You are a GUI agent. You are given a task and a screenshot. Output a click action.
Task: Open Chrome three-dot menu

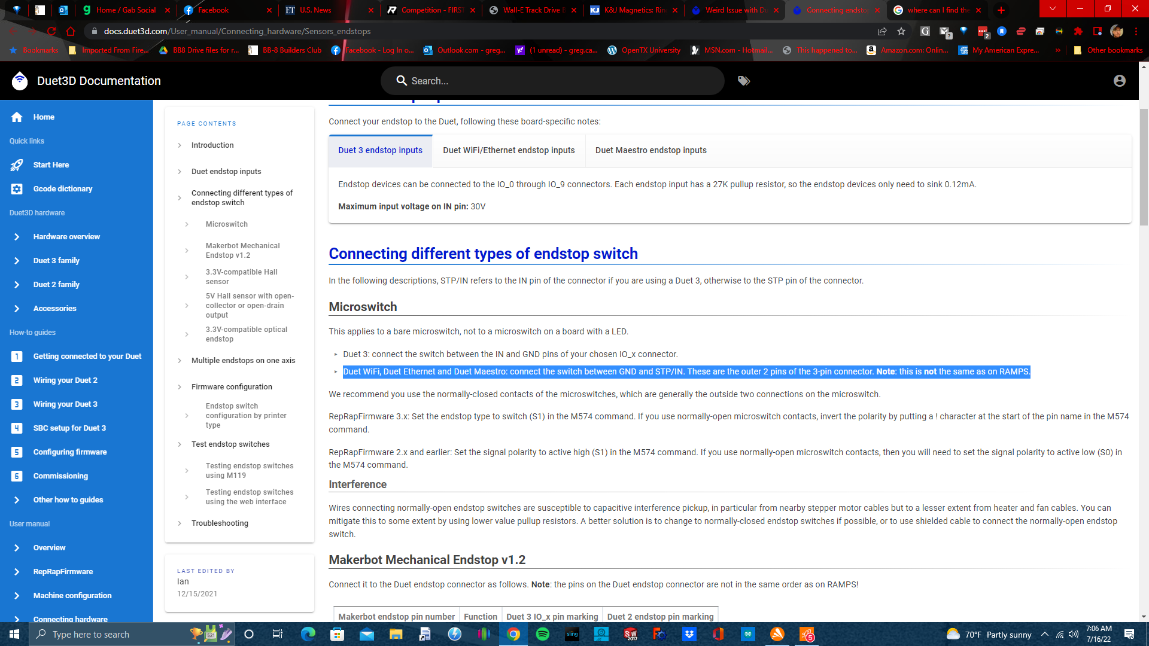pos(1136,31)
